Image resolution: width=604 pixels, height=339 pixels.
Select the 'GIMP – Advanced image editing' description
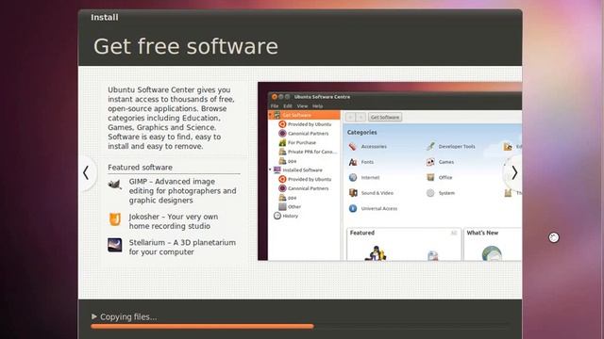[x=182, y=190]
